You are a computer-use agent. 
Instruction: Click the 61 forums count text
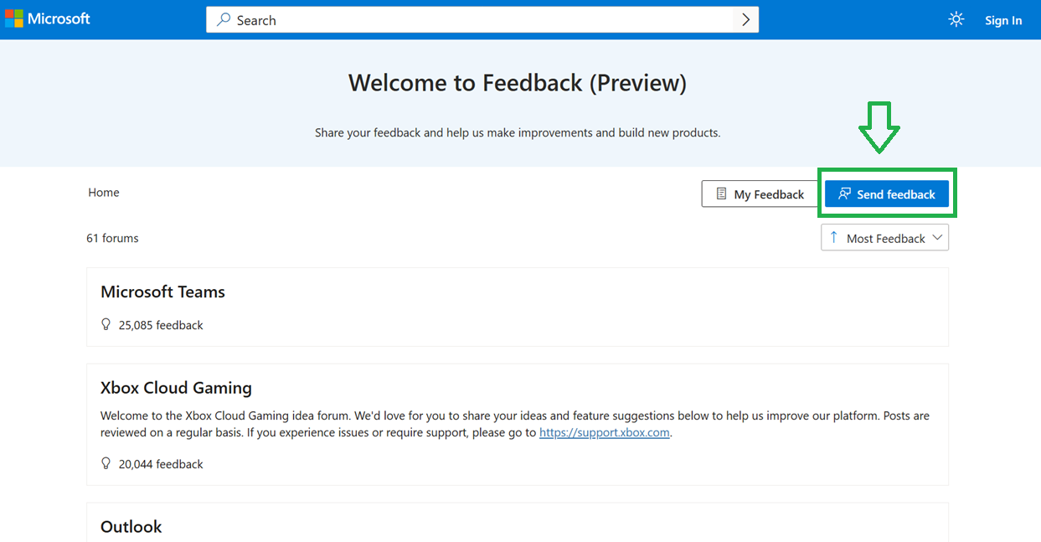click(112, 238)
